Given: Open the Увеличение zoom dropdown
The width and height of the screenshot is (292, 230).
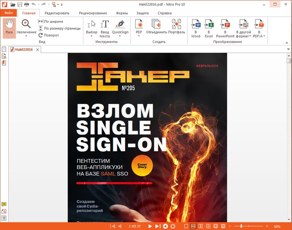Looking at the screenshot, I should pos(26,36).
